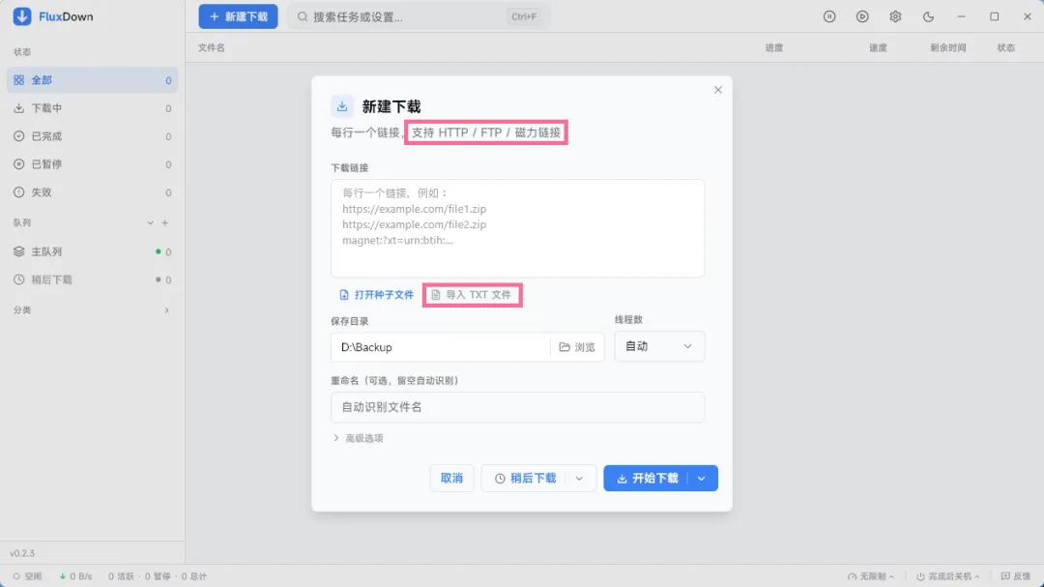Click the 自动识别文件名 rename field
The width and height of the screenshot is (1044, 587).
[x=517, y=407]
